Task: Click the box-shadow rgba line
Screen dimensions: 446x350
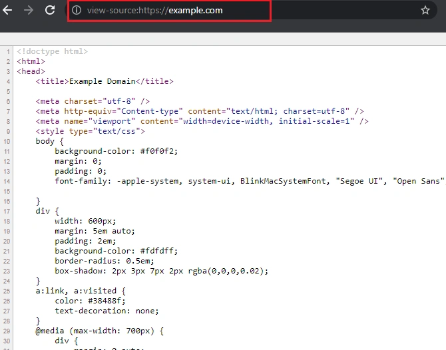Action: [x=162, y=271]
